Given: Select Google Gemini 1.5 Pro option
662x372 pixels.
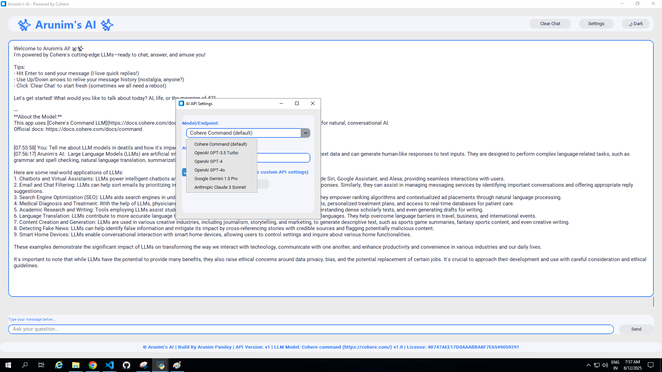Looking at the screenshot, I should [x=216, y=178].
